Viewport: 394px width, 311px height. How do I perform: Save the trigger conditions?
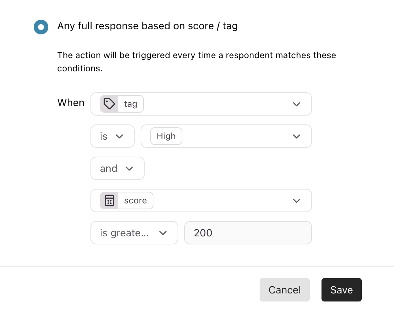342,290
